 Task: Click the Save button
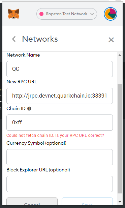87,201
